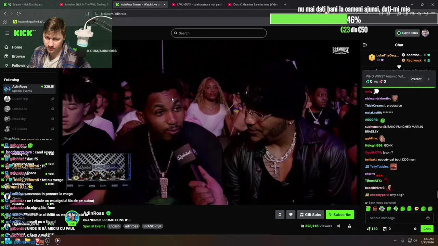
Task: Toggle stream notifications bell
Action: (x=280, y=215)
